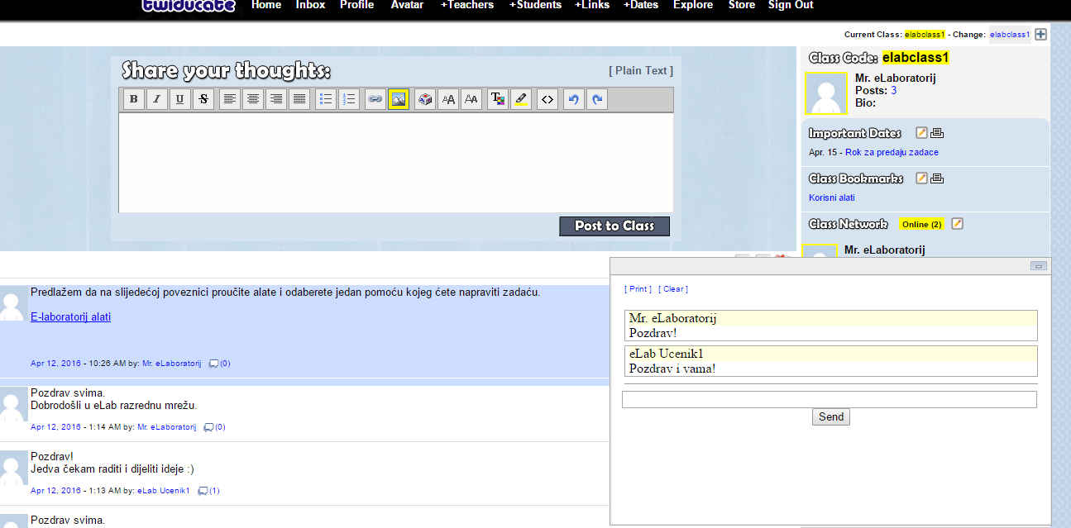
Task: Open the text highlight color tool
Action: (x=520, y=100)
